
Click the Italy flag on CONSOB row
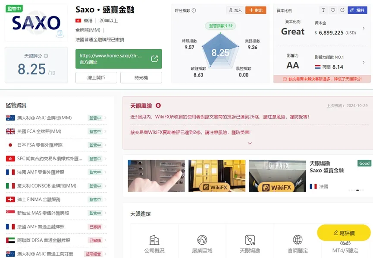tap(10, 185)
